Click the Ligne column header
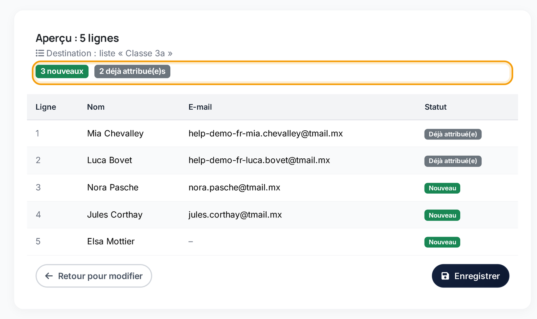537x319 pixels. 46,107
